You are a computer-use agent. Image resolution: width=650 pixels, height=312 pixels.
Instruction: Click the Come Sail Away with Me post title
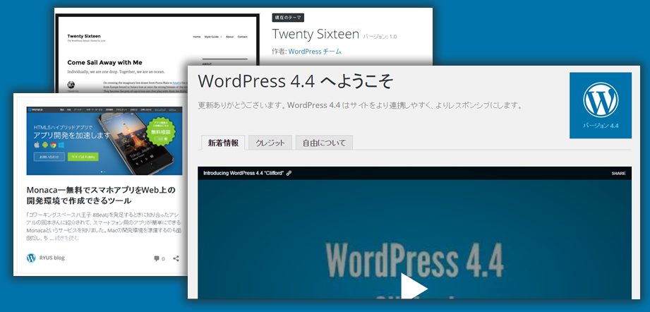105,63
